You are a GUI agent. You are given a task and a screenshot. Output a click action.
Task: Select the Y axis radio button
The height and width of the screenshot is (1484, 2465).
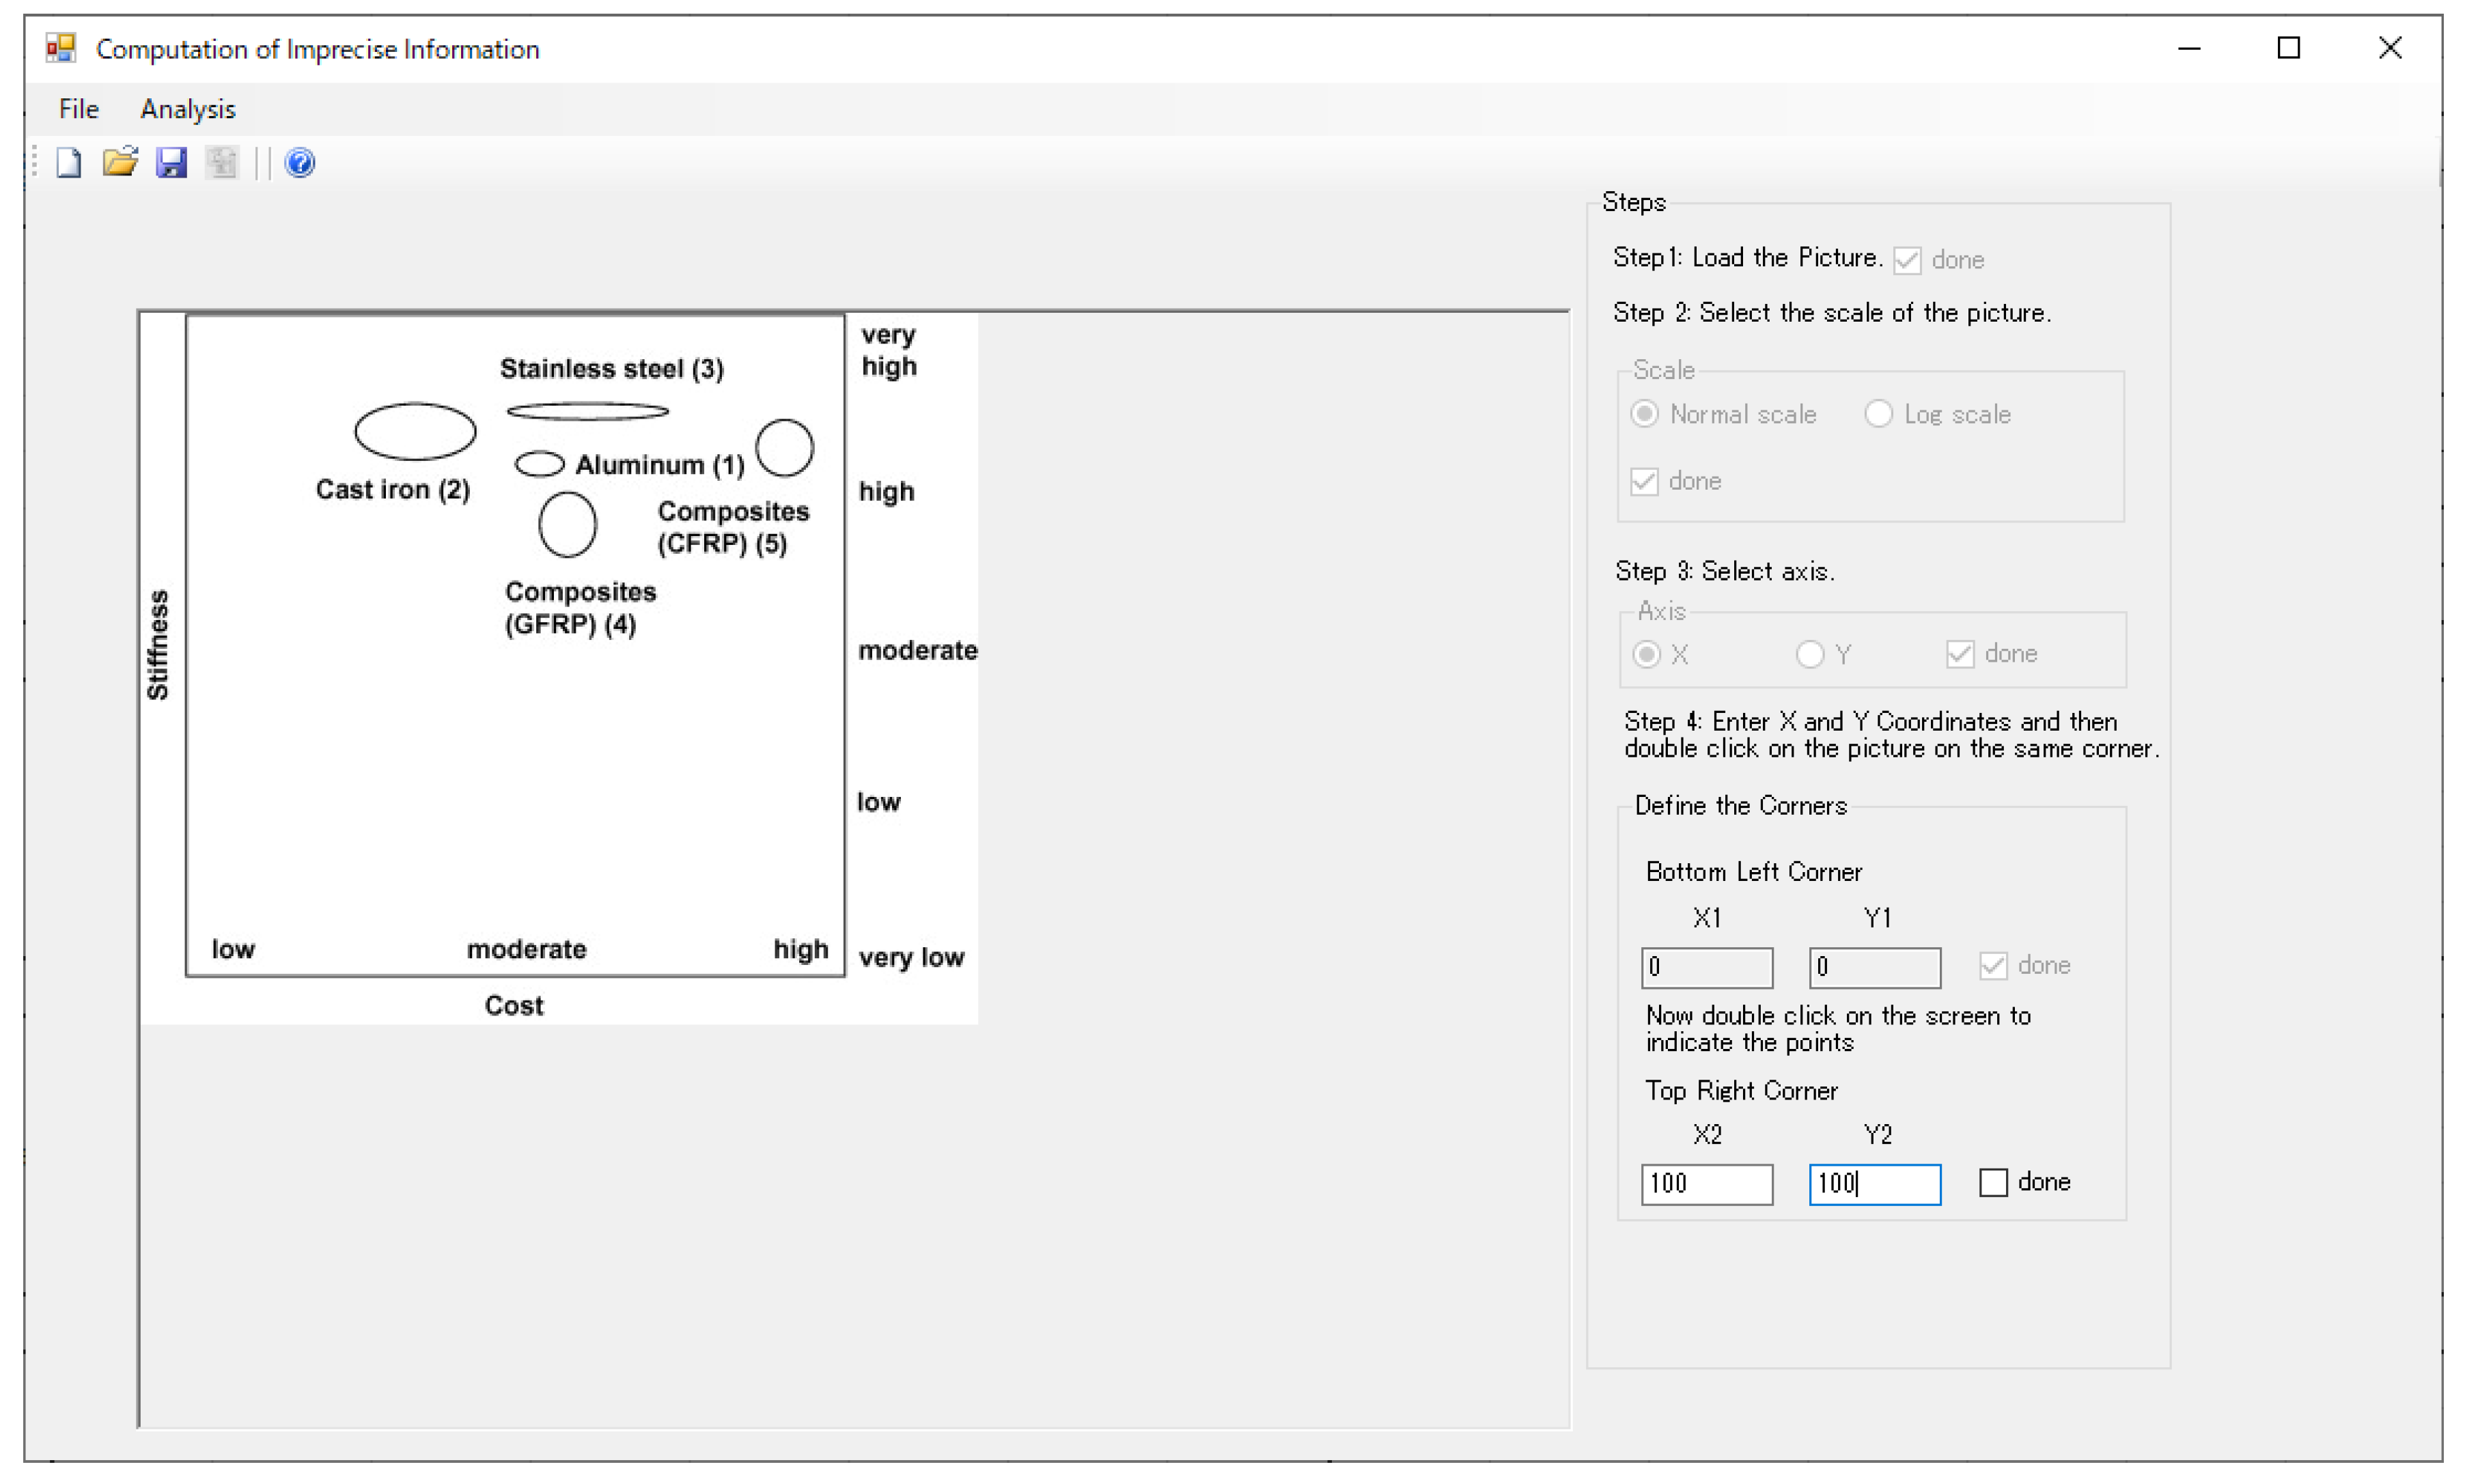1809,654
